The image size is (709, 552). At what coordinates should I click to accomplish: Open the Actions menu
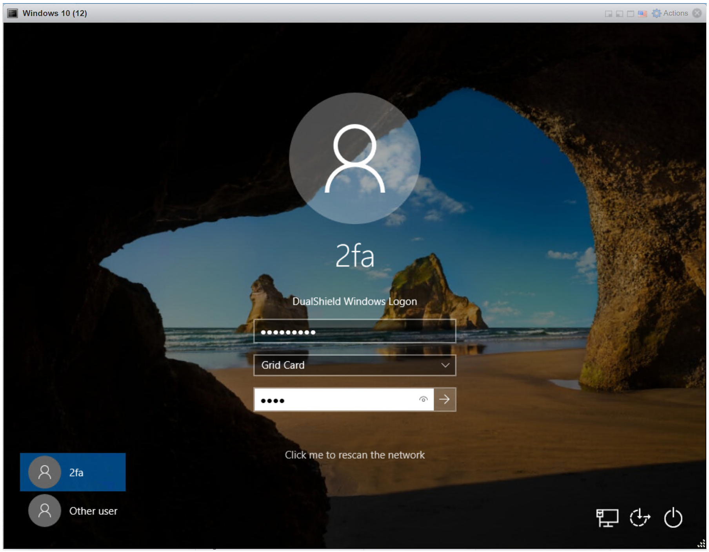(670, 13)
